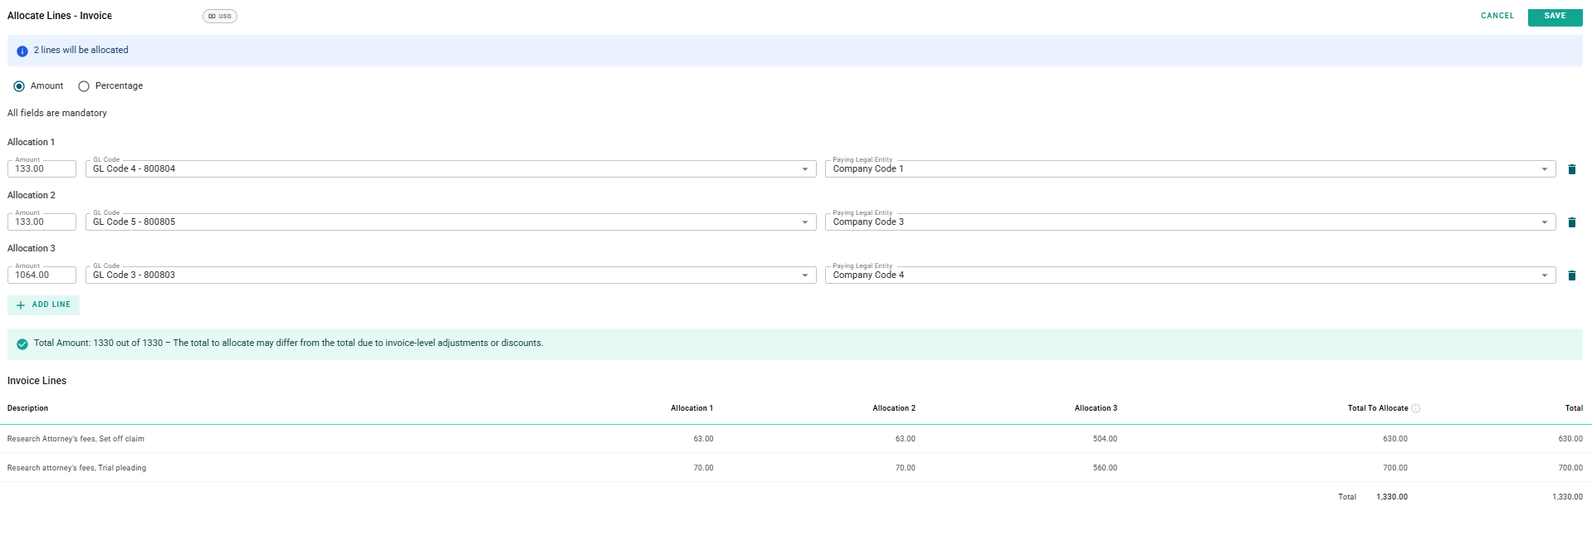Click the Save button
This screenshot has height=536, width=1592.
1555,16
